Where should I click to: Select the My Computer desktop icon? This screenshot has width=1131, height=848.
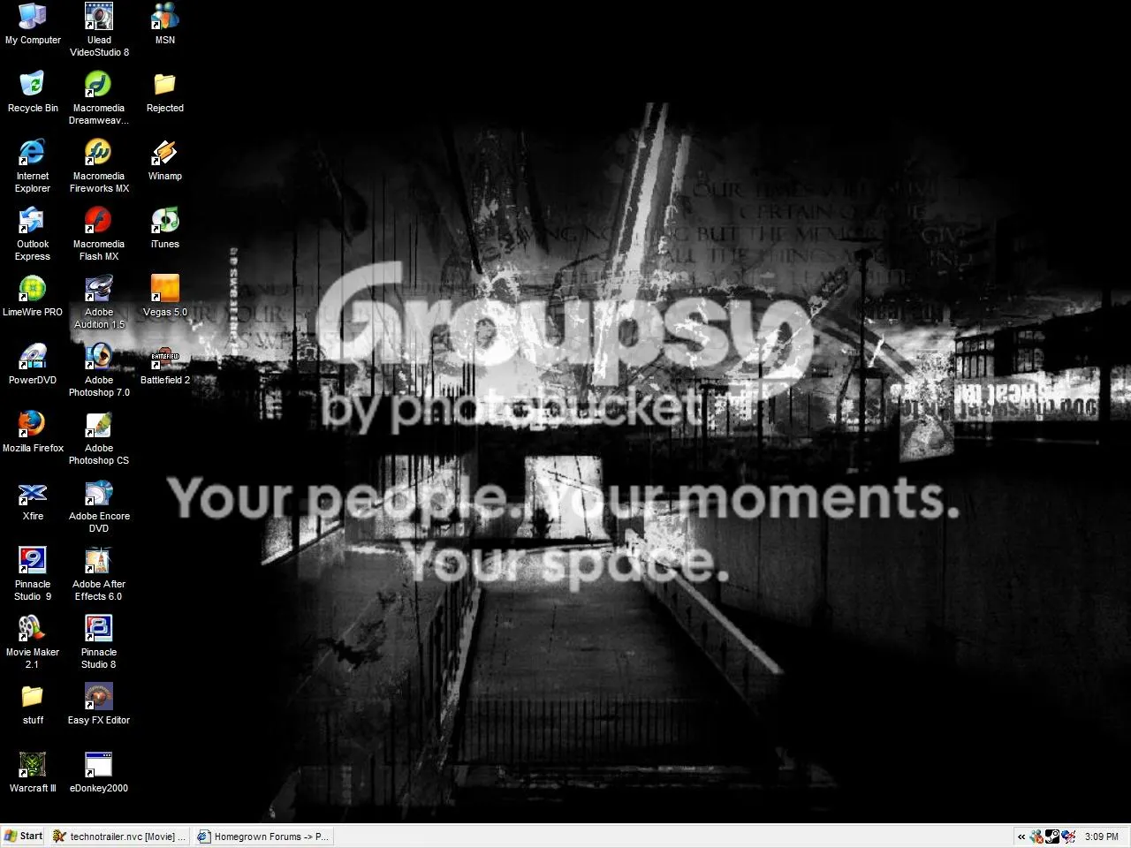point(33,24)
